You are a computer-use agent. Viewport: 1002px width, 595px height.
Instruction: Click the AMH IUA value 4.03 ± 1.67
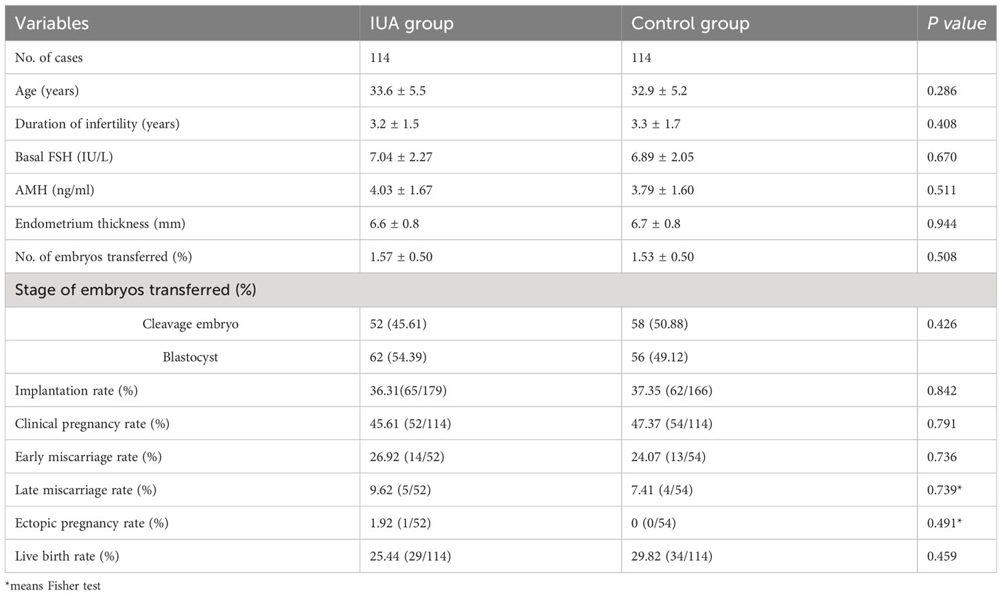pyautogui.click(x=401, y=190)
